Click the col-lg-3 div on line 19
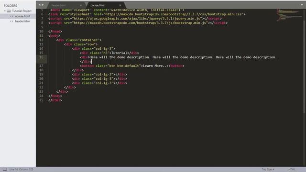 99,75
